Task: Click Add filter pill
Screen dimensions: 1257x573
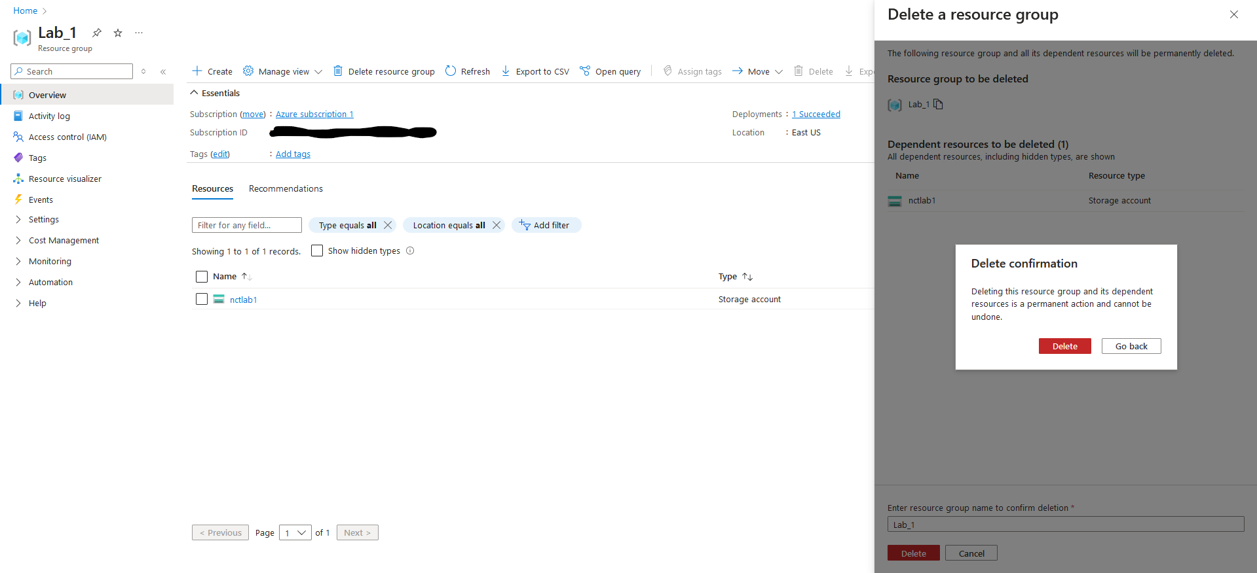Action: pos(546,225)
